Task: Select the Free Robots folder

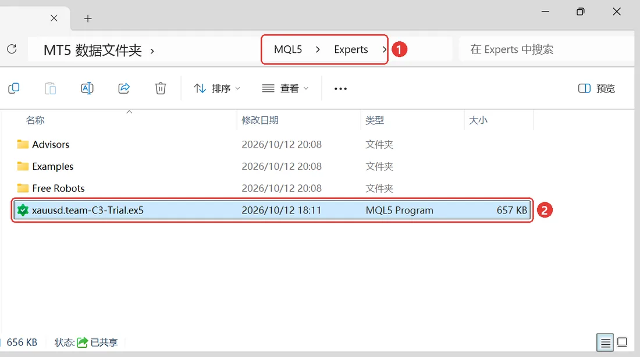Action: 58,188
